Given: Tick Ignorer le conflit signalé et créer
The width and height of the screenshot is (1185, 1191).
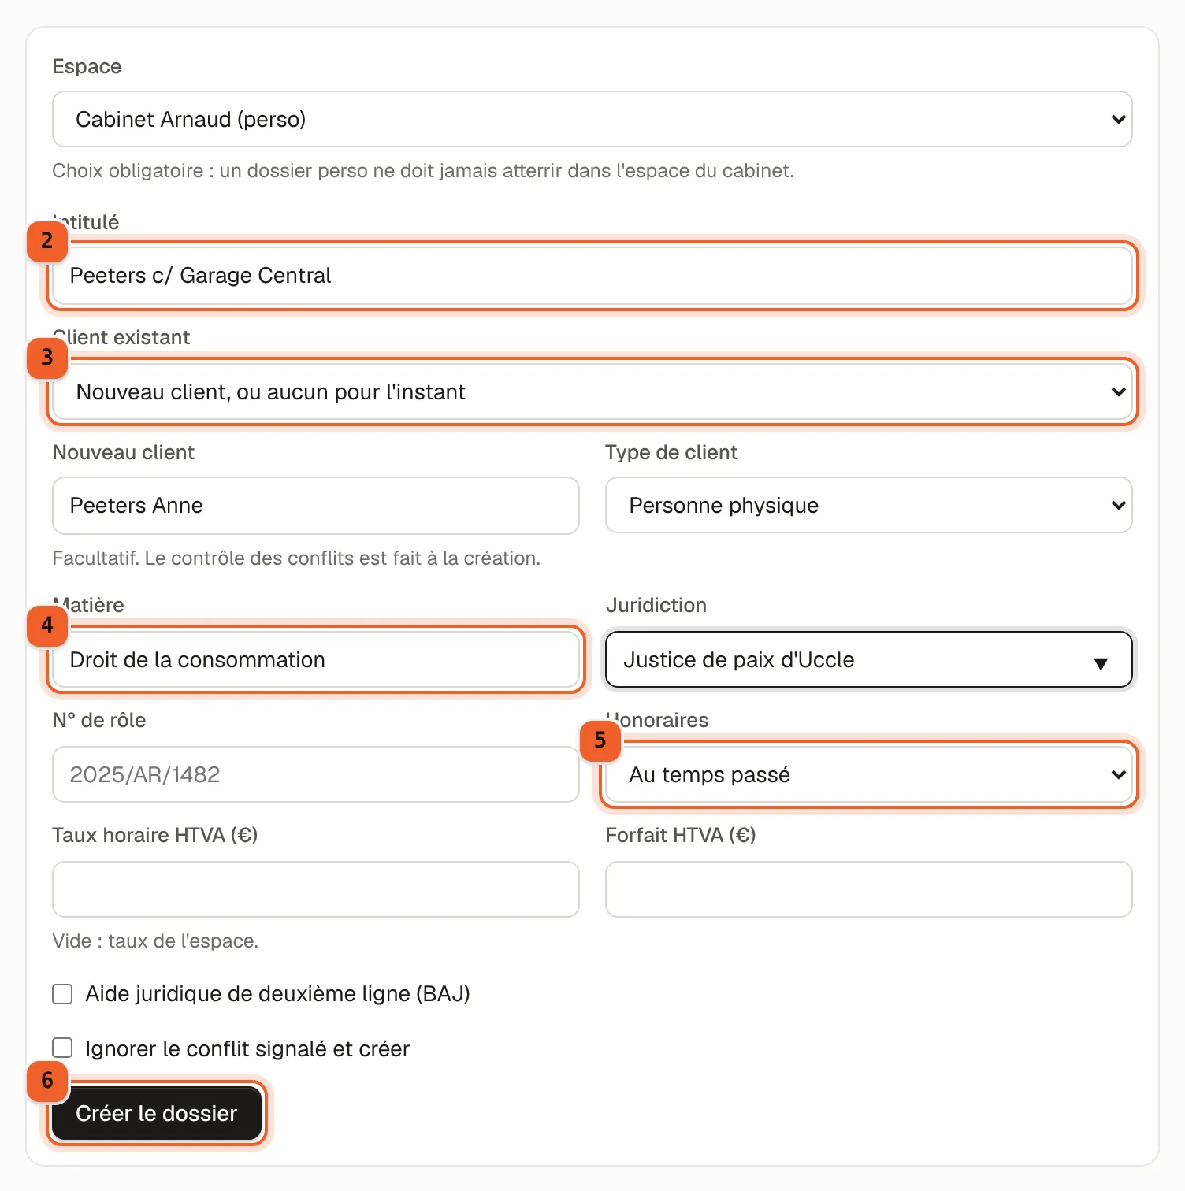Looking at the screenshot, I should [x=62, y=1048].
